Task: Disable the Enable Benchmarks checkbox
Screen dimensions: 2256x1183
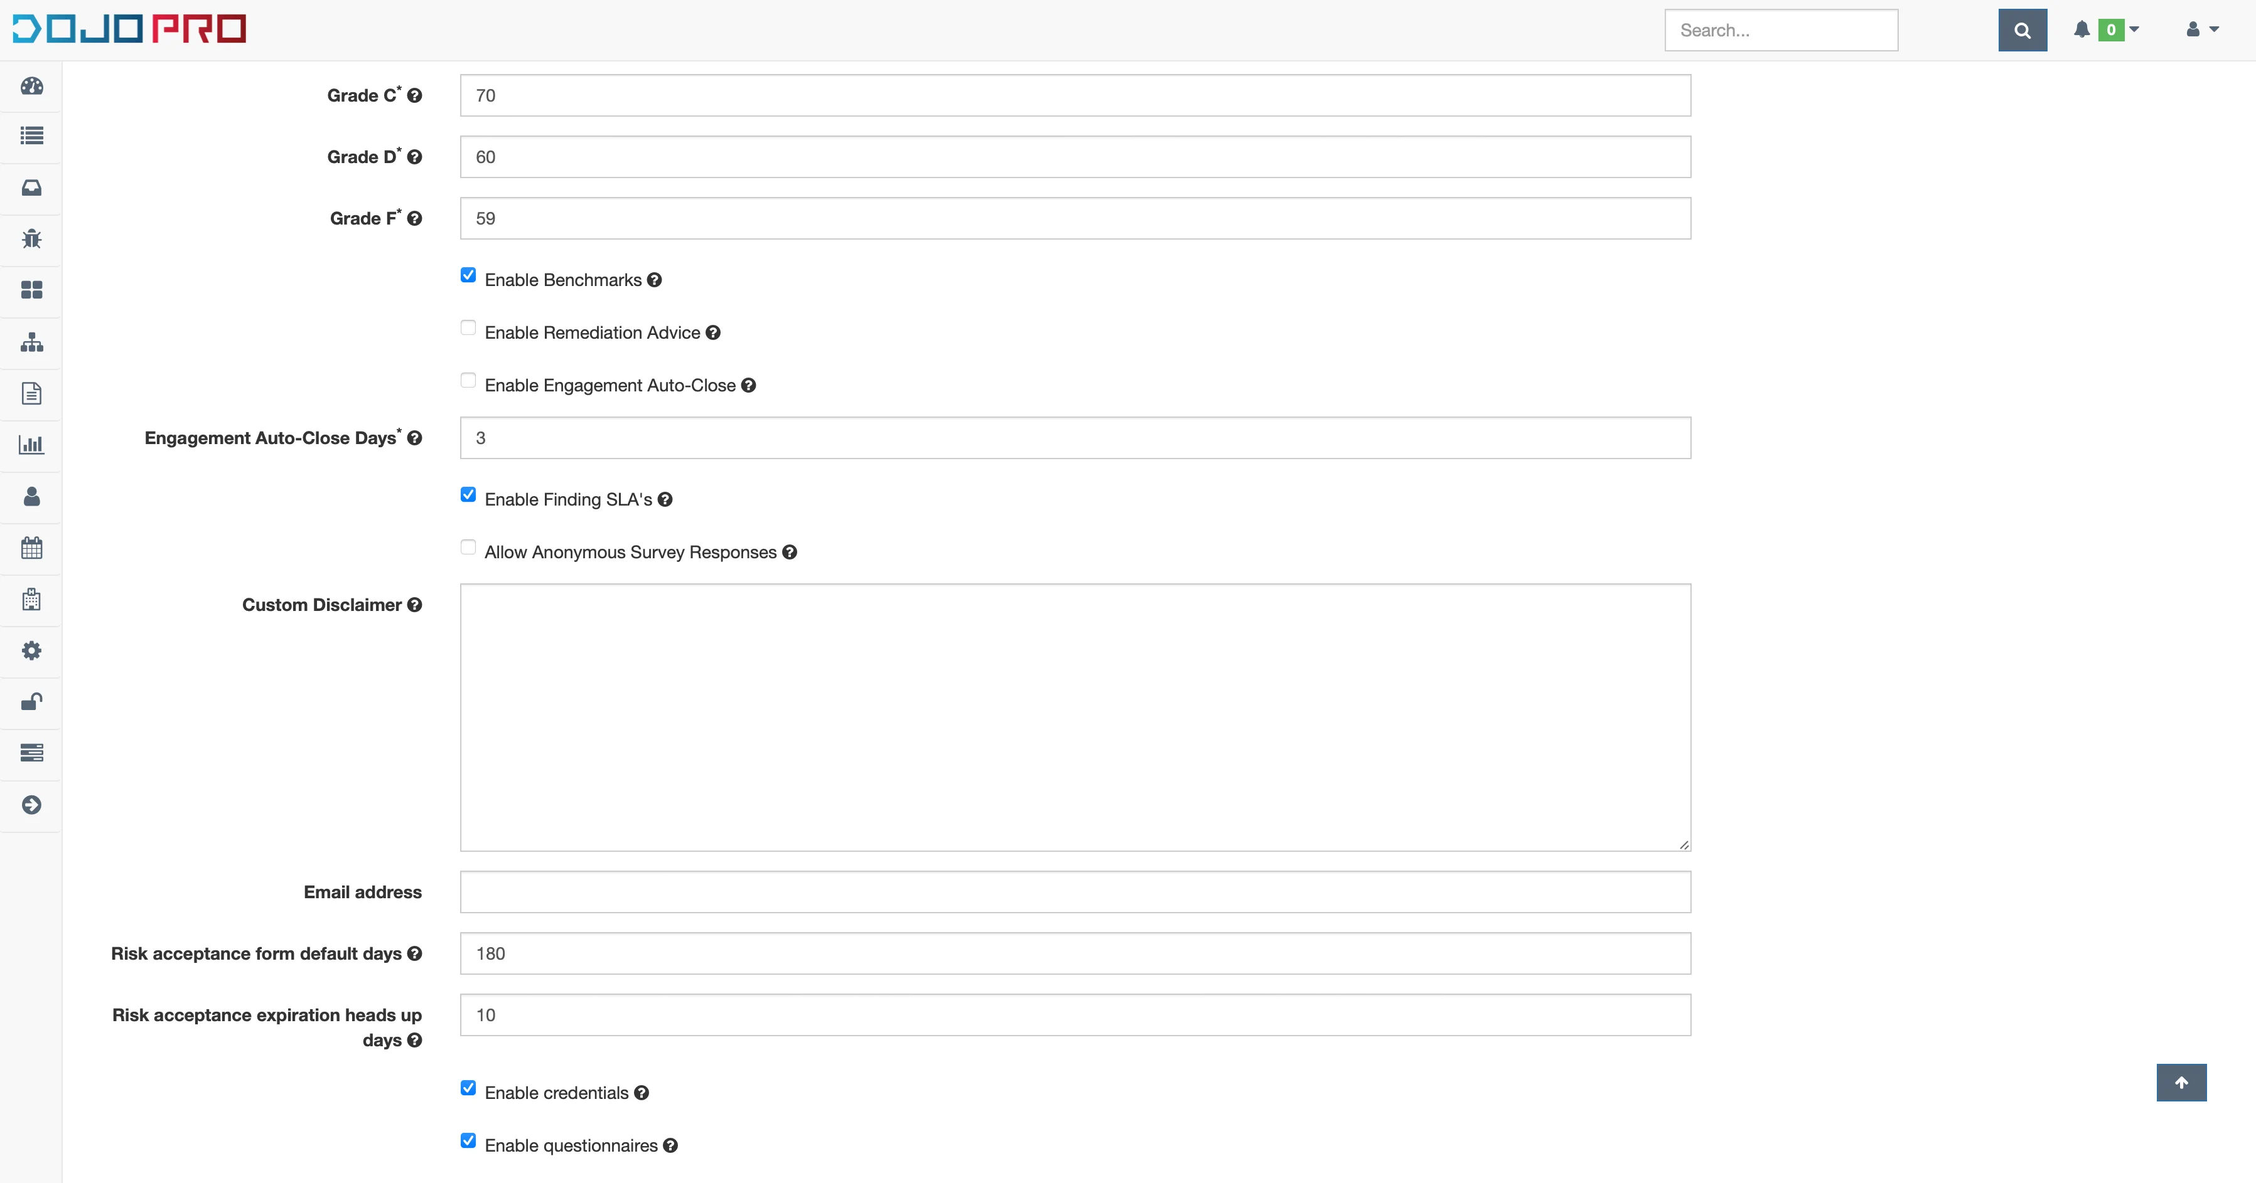Action: (x=468, y=274)
